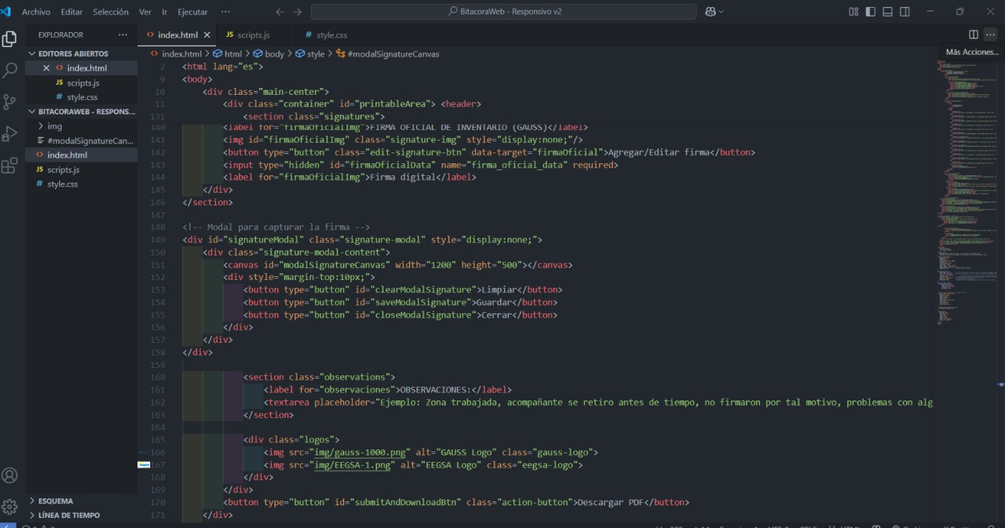Open the Ver menu
The image size is (1005, 528).
click(x=145, y=12)
